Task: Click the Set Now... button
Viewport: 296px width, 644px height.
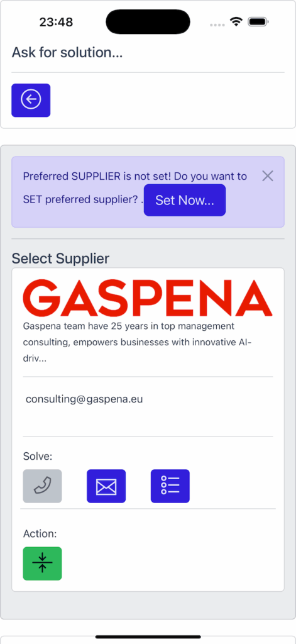Action: click(x=185, y=200)
